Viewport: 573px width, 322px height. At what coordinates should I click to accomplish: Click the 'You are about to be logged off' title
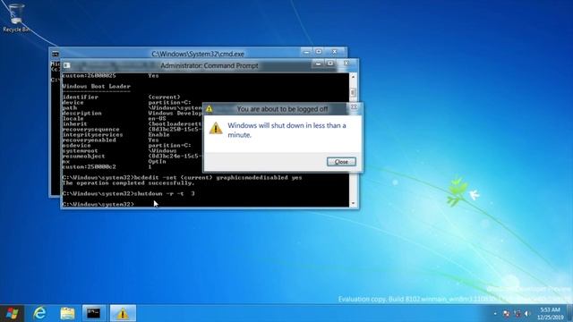point(282,109)
